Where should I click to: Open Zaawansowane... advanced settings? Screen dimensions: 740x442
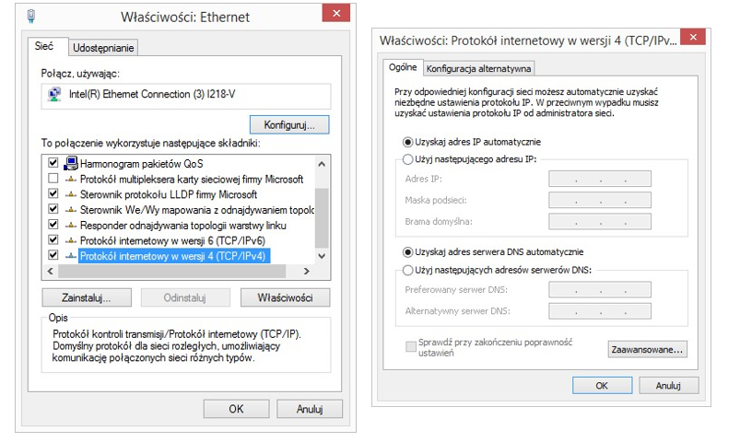click(x=647, y=349)
